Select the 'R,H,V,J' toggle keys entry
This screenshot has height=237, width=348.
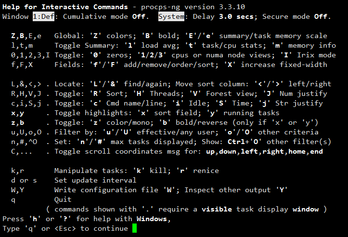tap(26, 93)
